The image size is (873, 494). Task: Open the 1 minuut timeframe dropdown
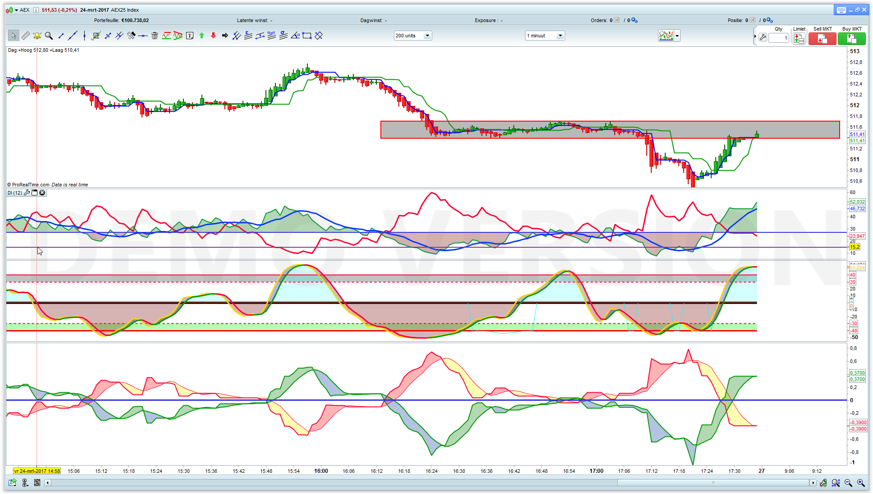560,36
